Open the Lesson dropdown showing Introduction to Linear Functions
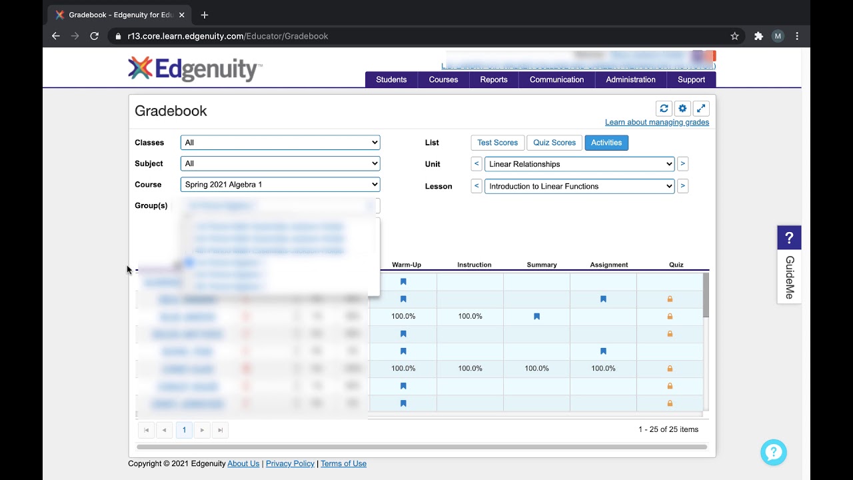 (x=580, y=186)
